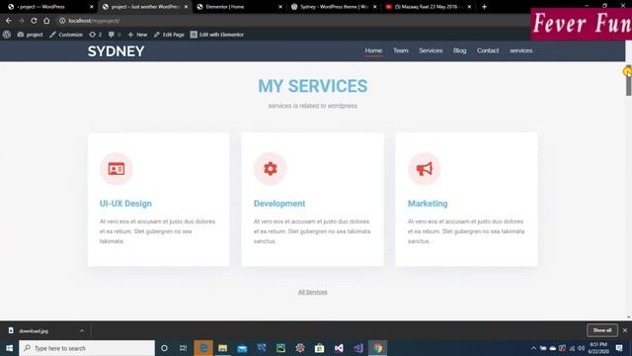The image size is (632, 356).
Task: Open File Explorer from the taskbar
Action: click(222, 348)
